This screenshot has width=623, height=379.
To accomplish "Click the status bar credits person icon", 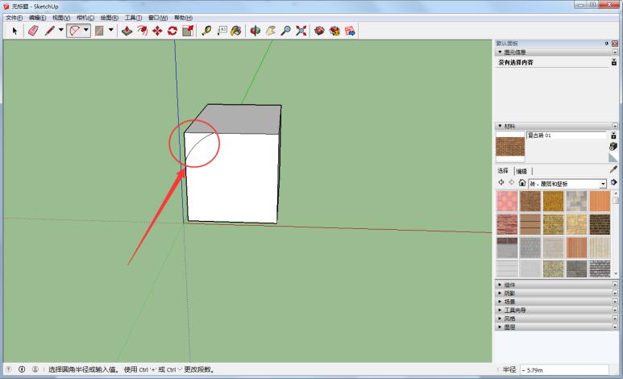I will pos(35,369).
